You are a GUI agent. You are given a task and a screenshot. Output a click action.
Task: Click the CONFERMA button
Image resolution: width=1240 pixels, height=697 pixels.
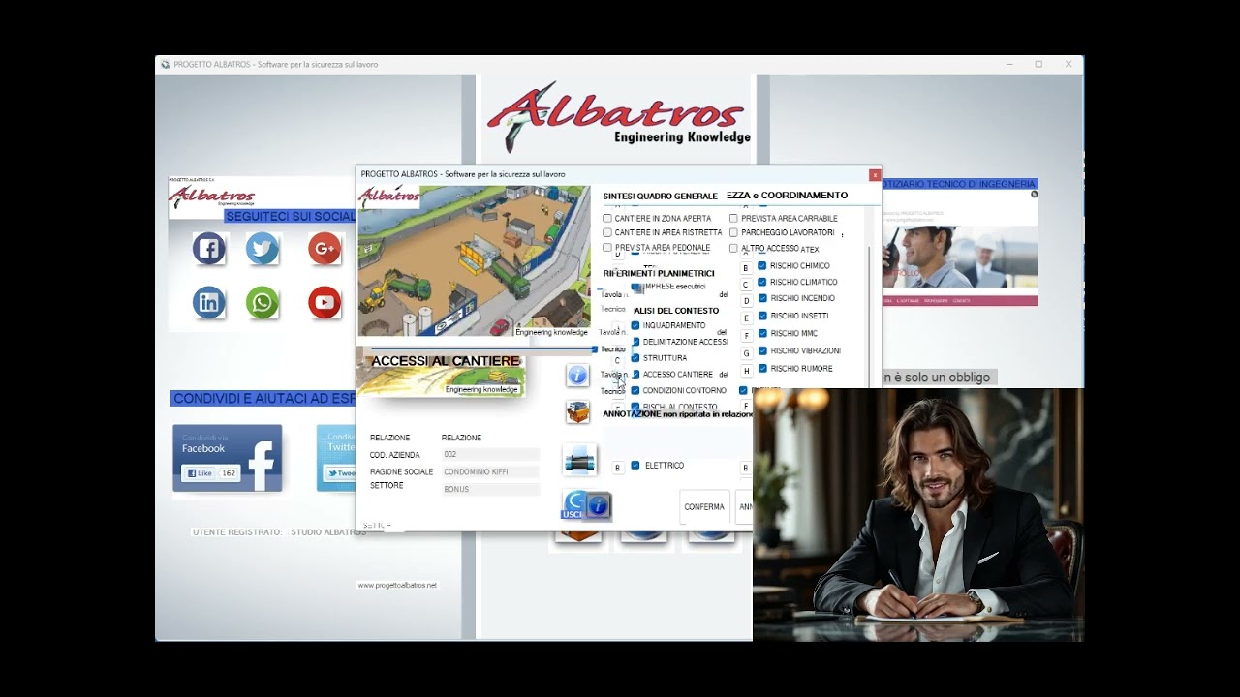pos(704,507)
